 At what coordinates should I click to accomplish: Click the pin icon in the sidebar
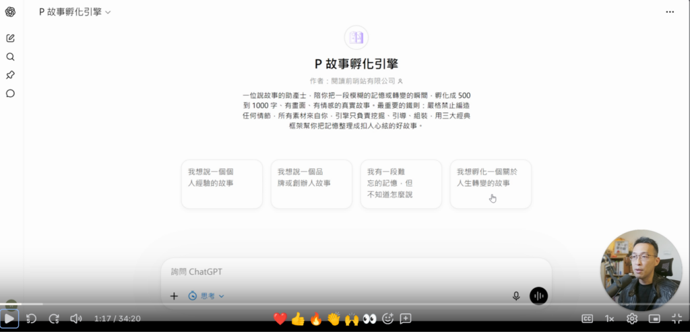point(10,75)
